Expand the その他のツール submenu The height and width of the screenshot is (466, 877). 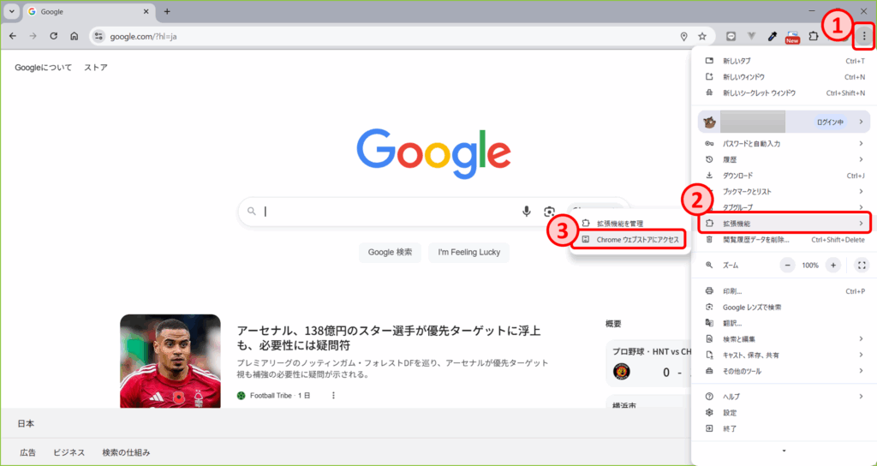[x=784, y=371]
